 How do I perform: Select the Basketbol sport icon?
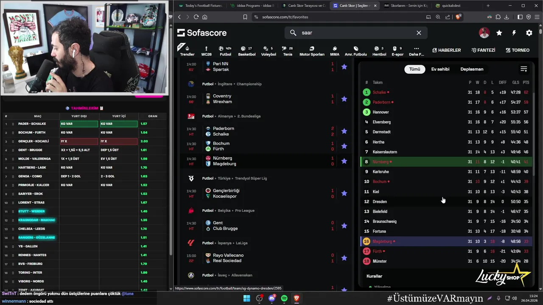pyautogui.click(x=246, y=51)
